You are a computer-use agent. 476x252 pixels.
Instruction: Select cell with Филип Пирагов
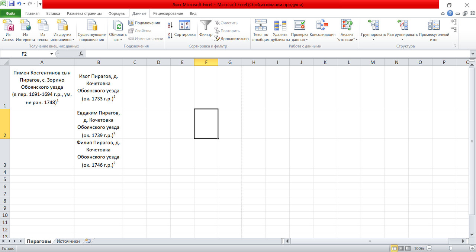click(x=98, y=154)
